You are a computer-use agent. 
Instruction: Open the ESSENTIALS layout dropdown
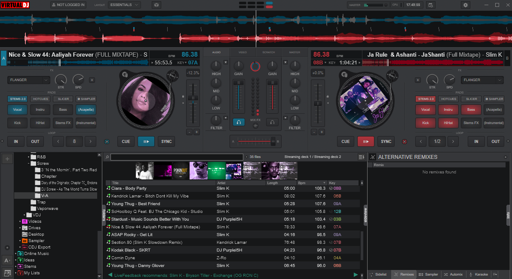click(124, 5)
